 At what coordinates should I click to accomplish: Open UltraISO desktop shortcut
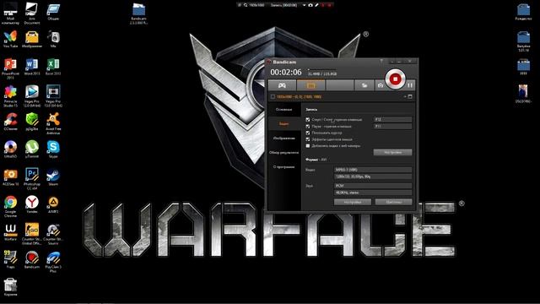[10, 149]
